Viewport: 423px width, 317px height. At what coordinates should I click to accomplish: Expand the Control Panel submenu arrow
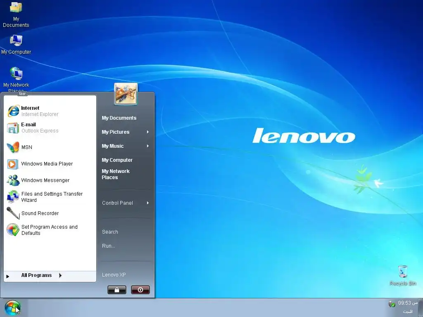pos(148,203)
